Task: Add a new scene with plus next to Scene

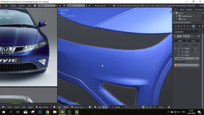Action: click(x=86, y=6)
